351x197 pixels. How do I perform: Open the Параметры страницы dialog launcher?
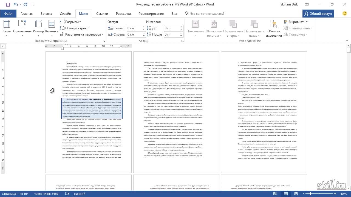pyautogui.click(x=104, y=41)
